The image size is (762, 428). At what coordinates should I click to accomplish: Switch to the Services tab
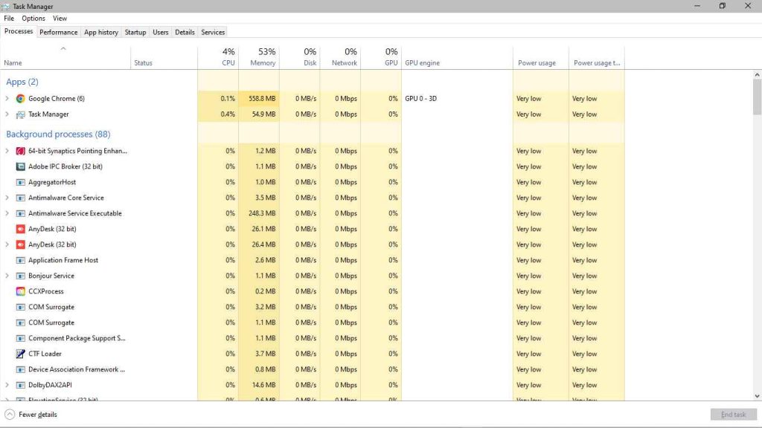click(x=213, y=32)
